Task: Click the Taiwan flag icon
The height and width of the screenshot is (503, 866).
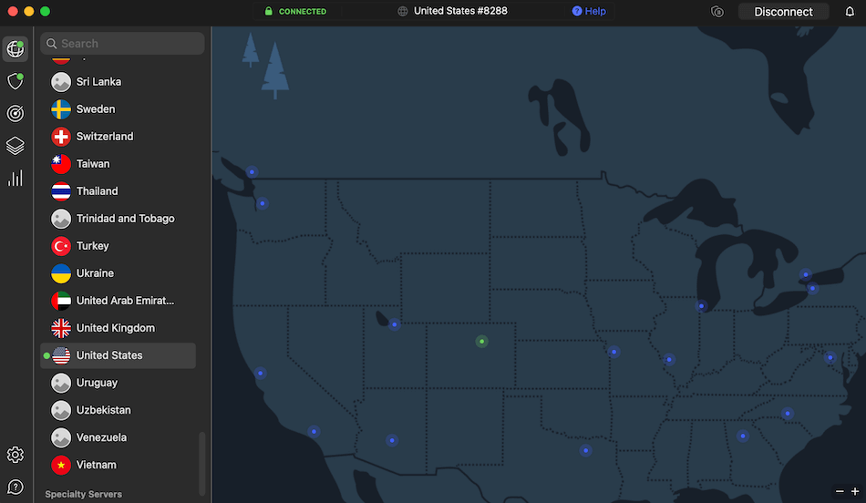Action: click(x=61, y=164)
